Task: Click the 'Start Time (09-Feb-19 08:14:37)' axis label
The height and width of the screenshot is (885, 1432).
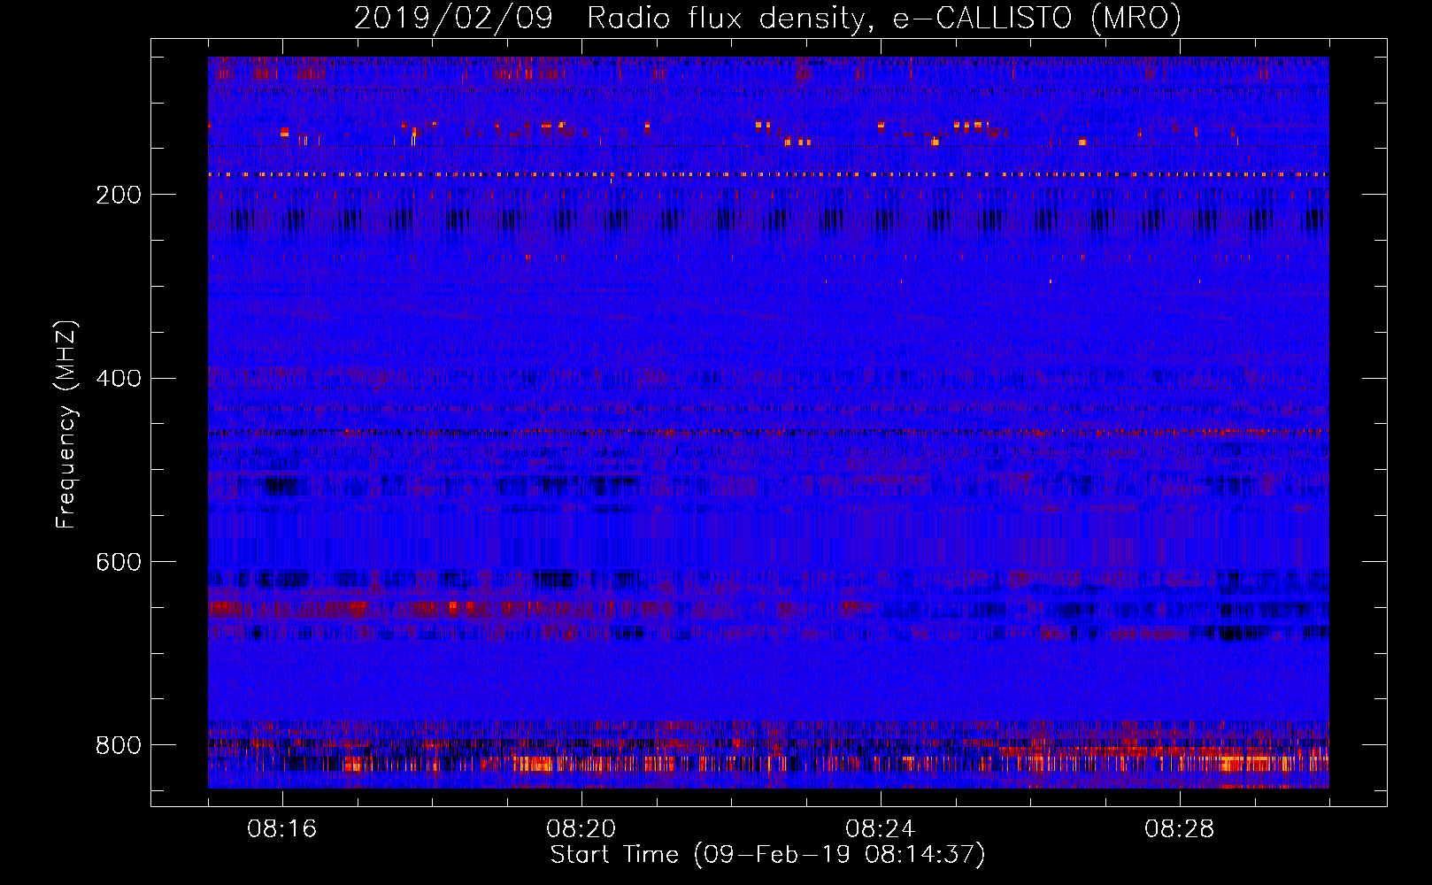Action: (767, 855)
